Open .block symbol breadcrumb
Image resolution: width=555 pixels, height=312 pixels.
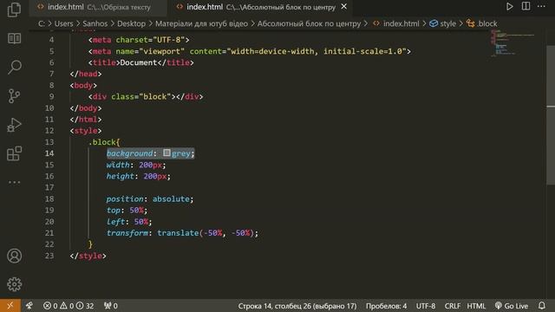[x=482, y=23]
